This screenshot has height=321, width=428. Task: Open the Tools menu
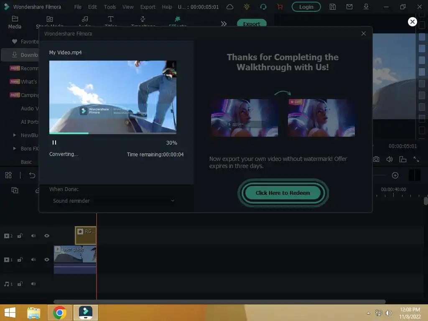point(110,7)
